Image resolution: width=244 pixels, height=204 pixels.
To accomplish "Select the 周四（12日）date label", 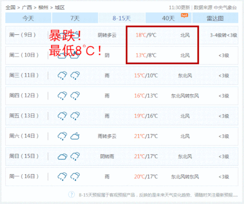I will pyautogui.click(x=24, y=95).
